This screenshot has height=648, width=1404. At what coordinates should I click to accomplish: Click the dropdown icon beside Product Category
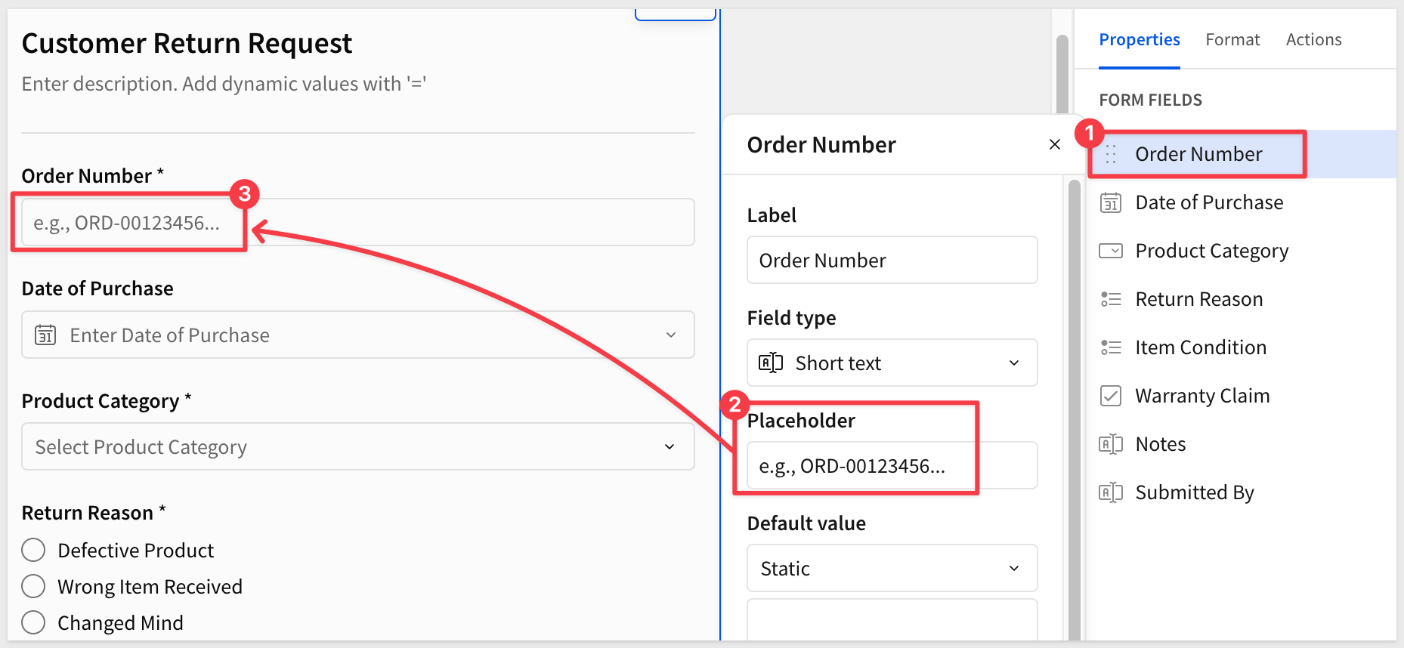click(1110, 251)
